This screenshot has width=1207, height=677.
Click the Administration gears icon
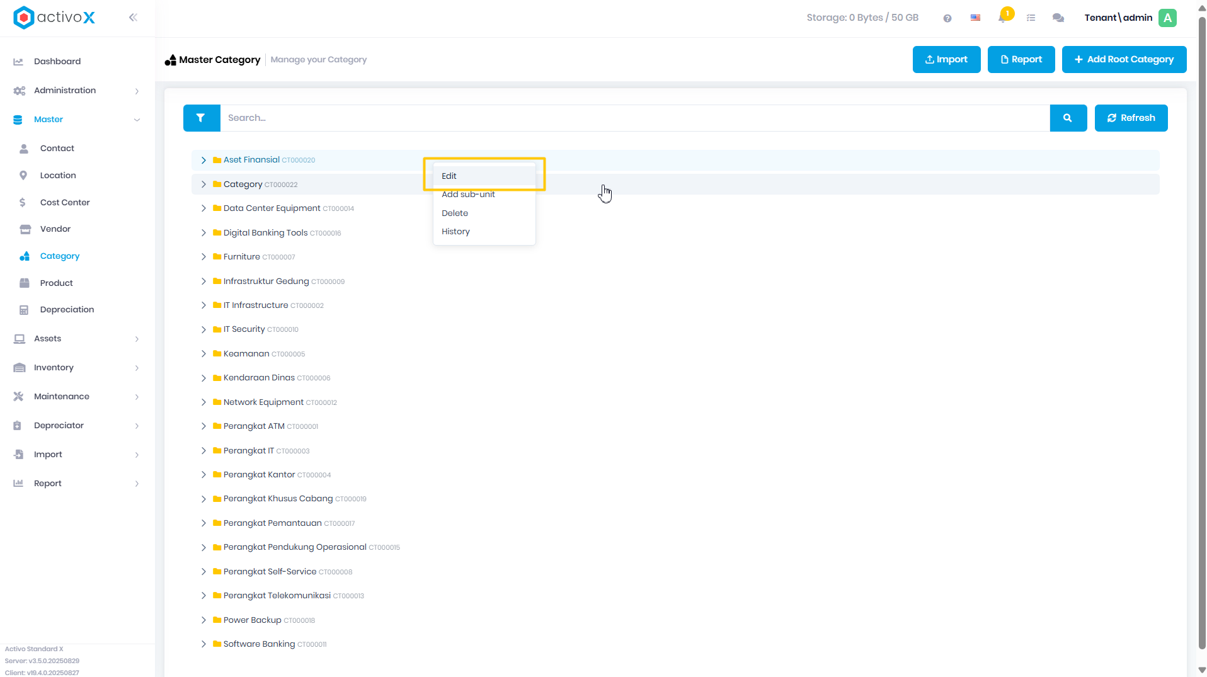click(19, 91)
